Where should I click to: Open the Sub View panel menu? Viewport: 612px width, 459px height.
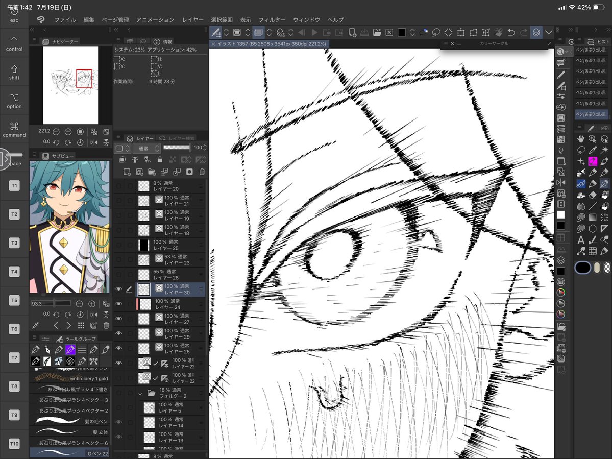[x=34, y=155]
